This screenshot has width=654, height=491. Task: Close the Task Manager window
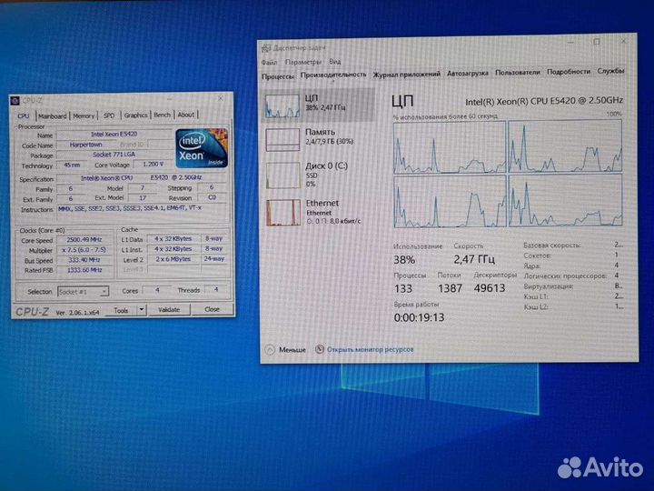[x=623, y=41]
